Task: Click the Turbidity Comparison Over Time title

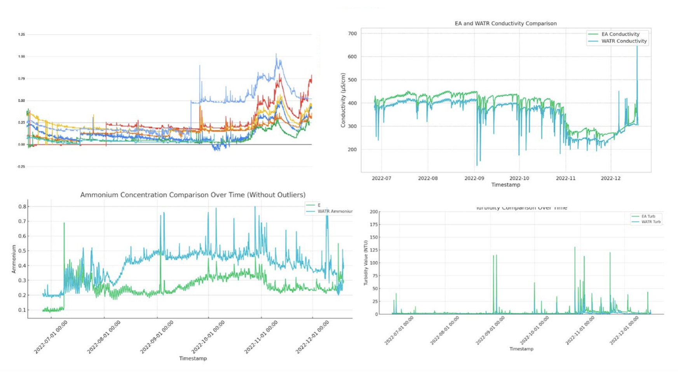Action: 522,207
